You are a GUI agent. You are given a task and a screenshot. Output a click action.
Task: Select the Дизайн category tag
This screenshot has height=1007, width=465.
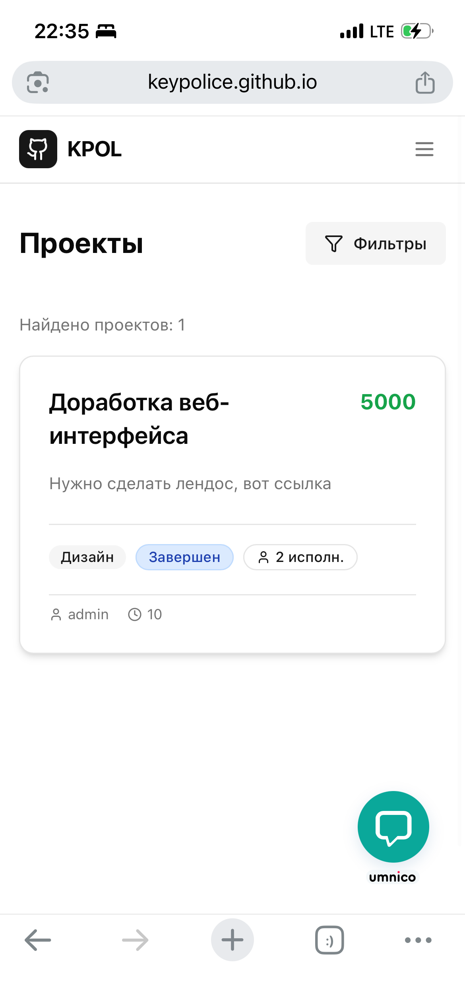tap(87, 557)
